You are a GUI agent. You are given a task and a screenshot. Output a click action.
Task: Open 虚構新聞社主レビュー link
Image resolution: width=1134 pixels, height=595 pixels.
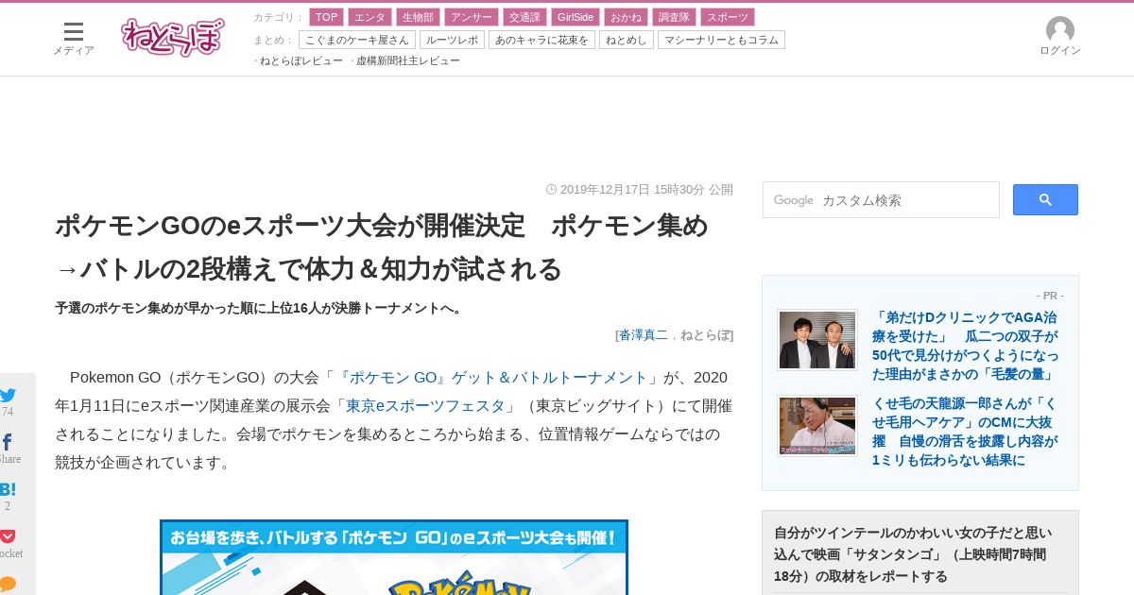408,60
